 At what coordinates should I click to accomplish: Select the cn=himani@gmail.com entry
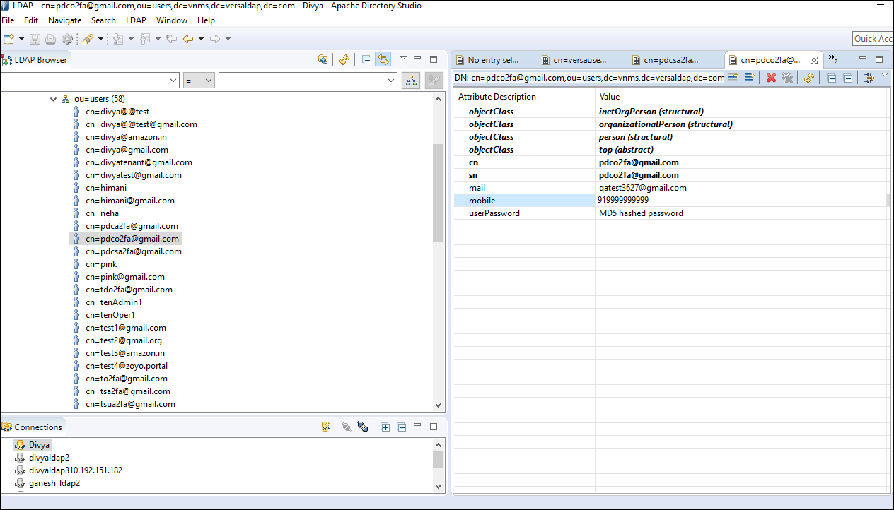pos(130,201)
